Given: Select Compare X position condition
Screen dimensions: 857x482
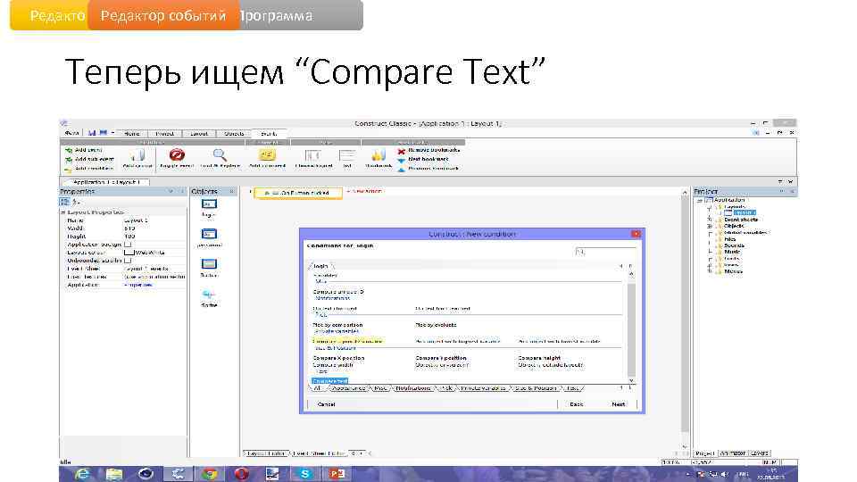Looking at the screenshot, I should coord(339,358).
